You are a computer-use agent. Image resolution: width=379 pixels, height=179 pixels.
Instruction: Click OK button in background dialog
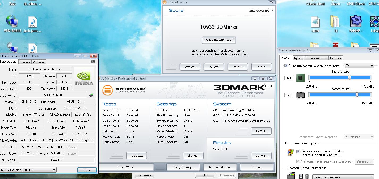(x=205, y=175)
